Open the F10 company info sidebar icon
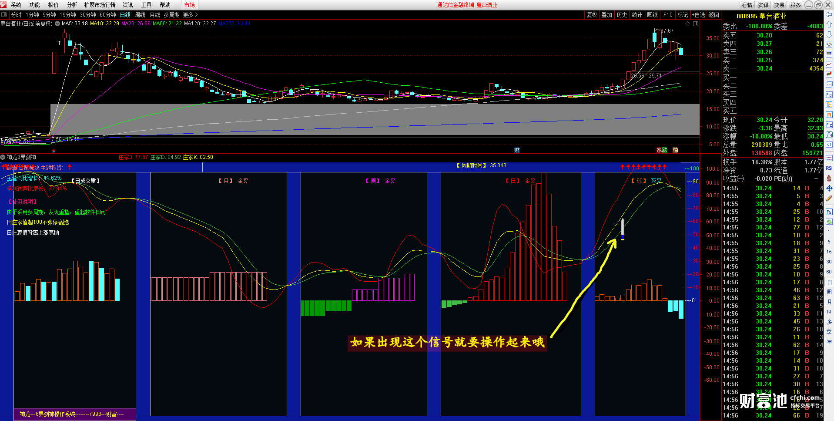834x421 pixels. 829,94
